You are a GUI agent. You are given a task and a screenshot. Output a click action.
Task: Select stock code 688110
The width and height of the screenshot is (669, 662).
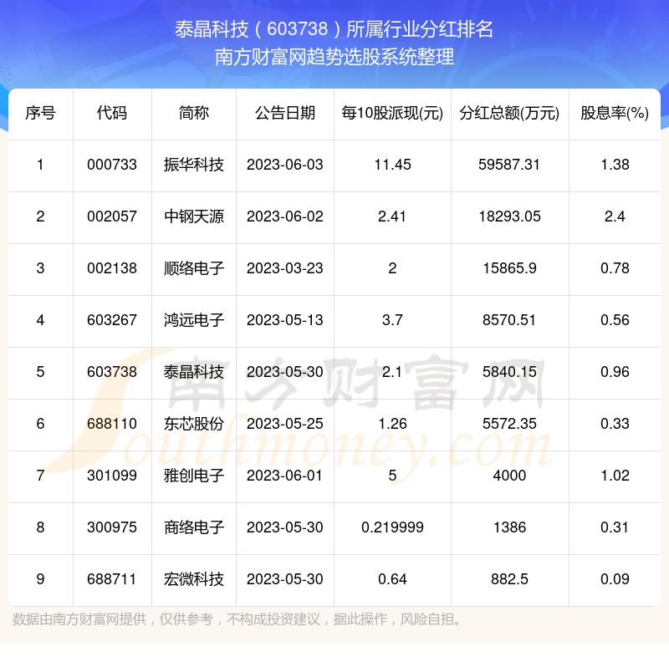pyautogui.click(x=112, y=424)
